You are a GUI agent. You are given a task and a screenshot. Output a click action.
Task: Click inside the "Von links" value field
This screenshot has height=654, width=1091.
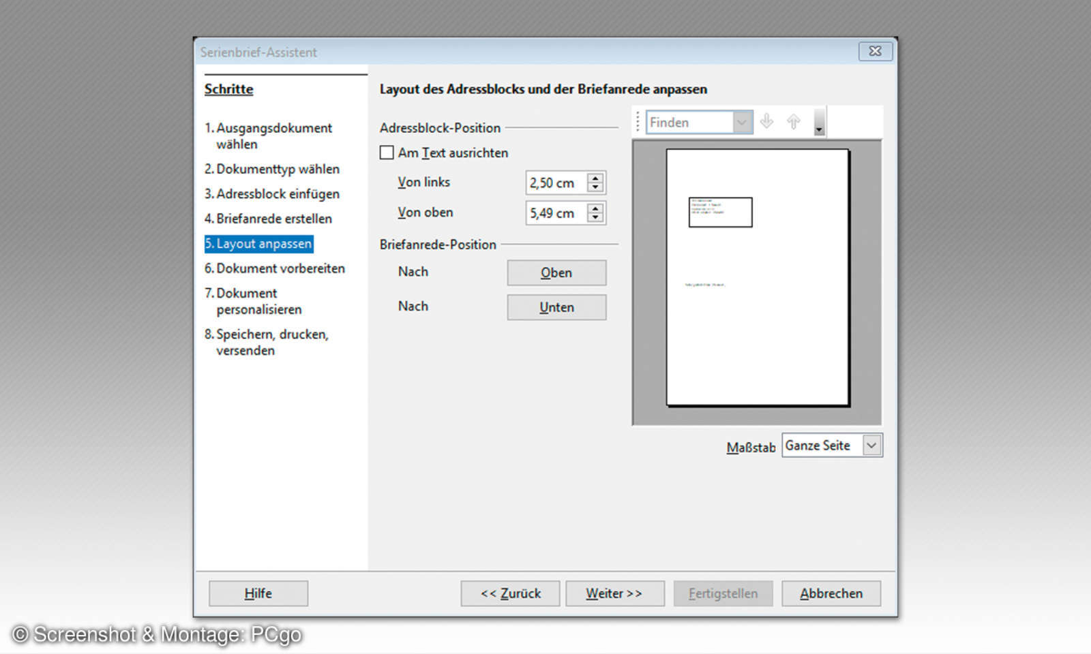[556, 183]
